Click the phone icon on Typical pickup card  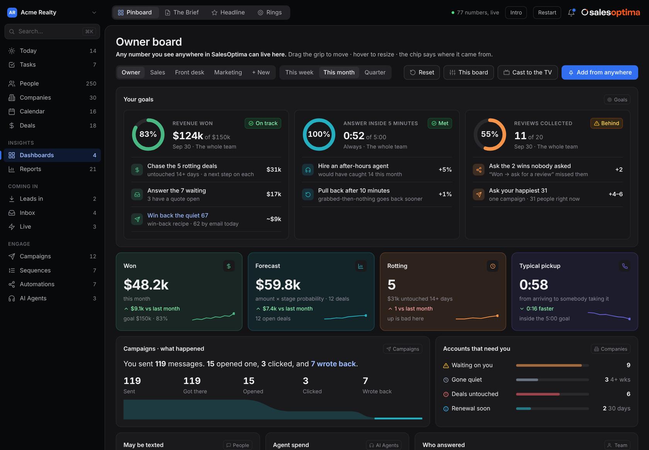click(x=625, y=266)
